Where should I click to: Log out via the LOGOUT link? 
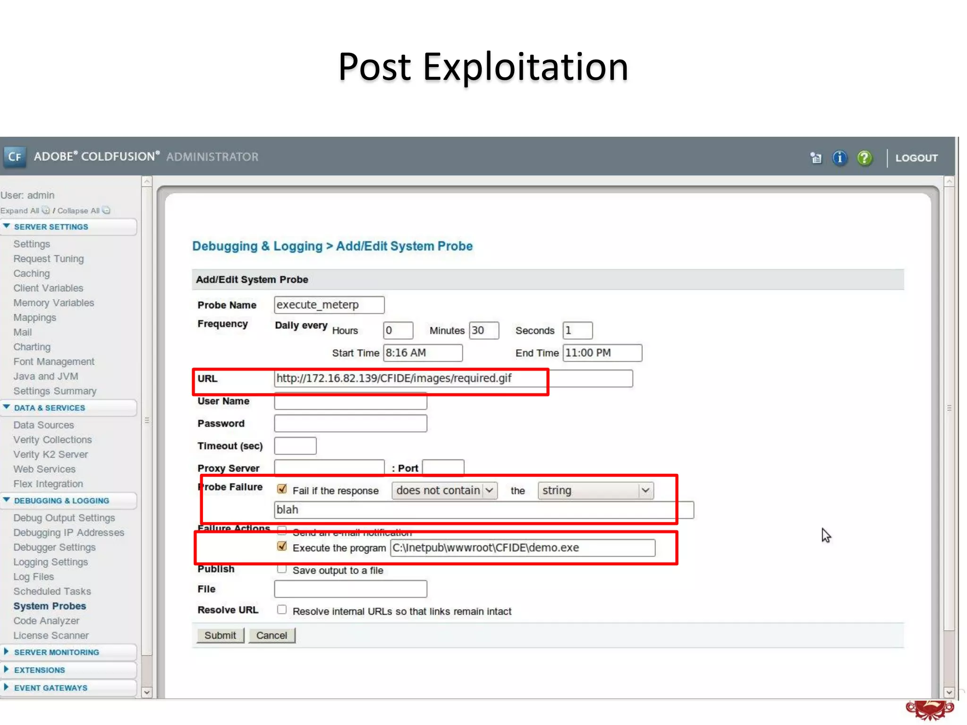(x=916, y=158)
